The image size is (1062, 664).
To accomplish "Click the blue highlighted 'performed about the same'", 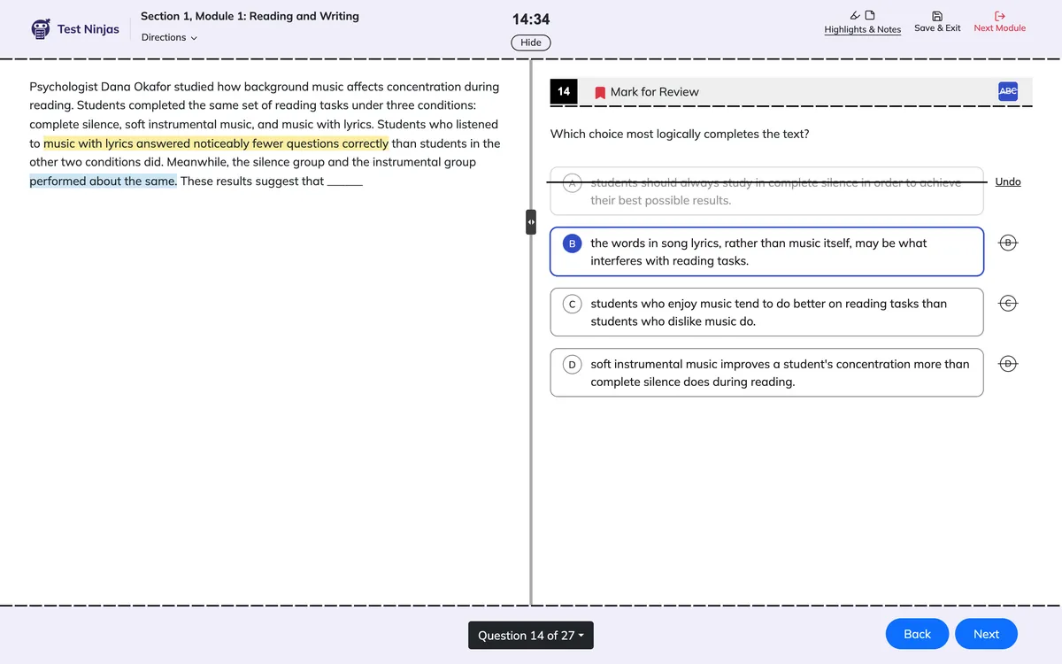I will pyautogui.click(x=103, y=181).
